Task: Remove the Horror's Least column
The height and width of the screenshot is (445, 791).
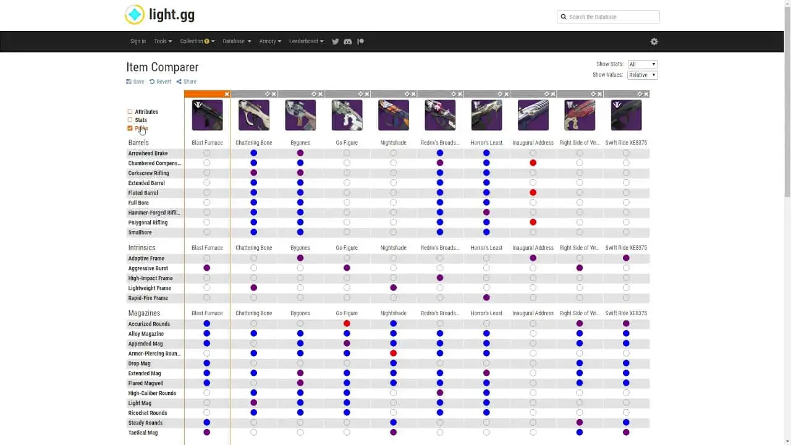Action: tap(507, 94)
